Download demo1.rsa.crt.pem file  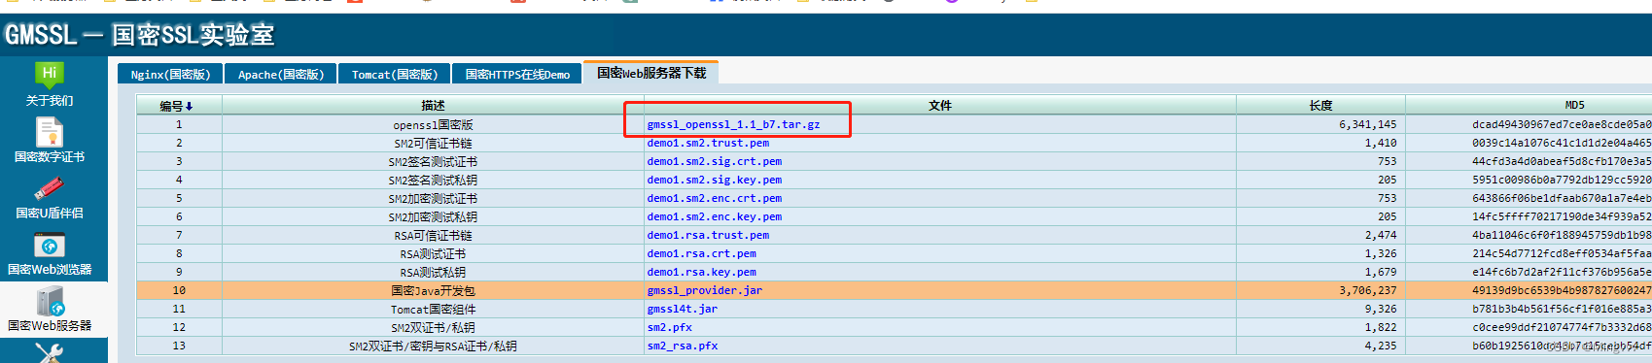point(702,253)
